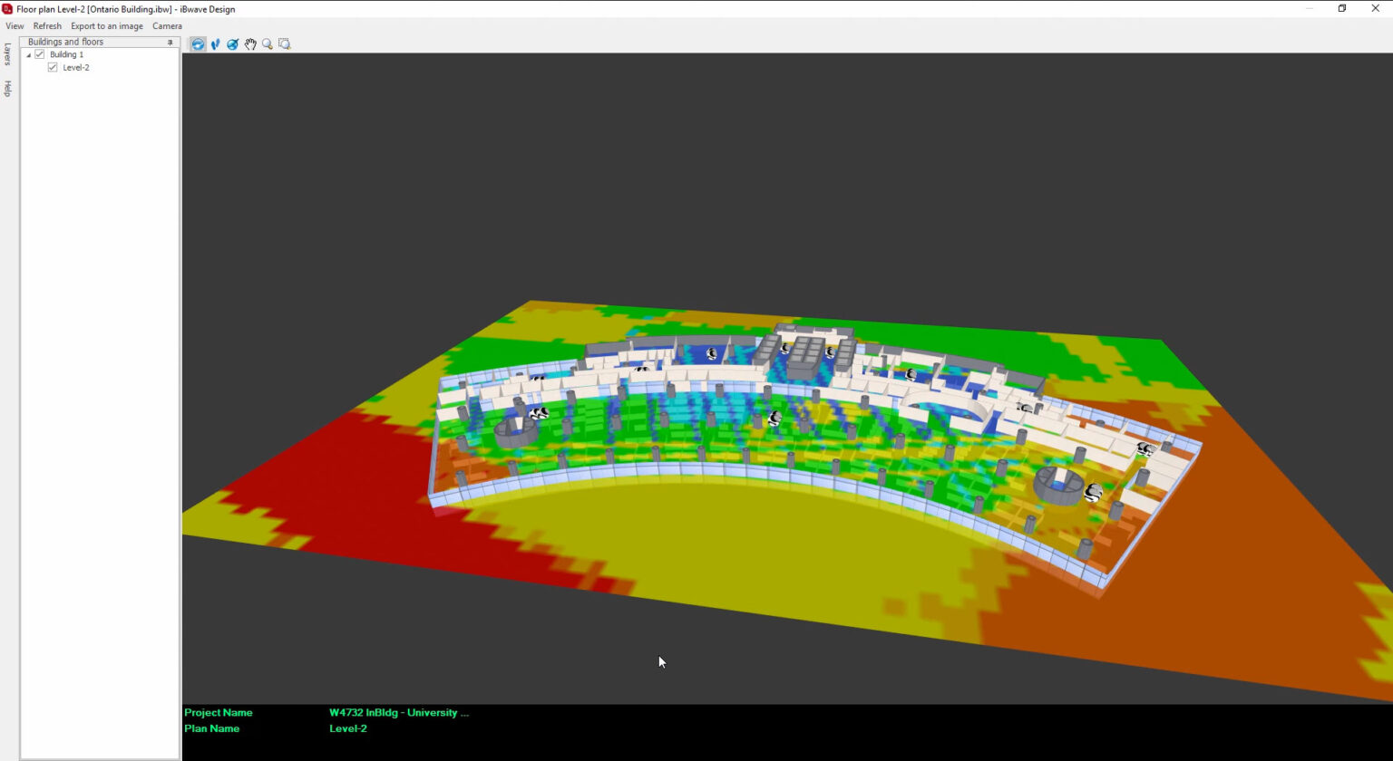The image size is (1393, 761).
Task: Select the Zoom magnifier tool
Action: 268,43
